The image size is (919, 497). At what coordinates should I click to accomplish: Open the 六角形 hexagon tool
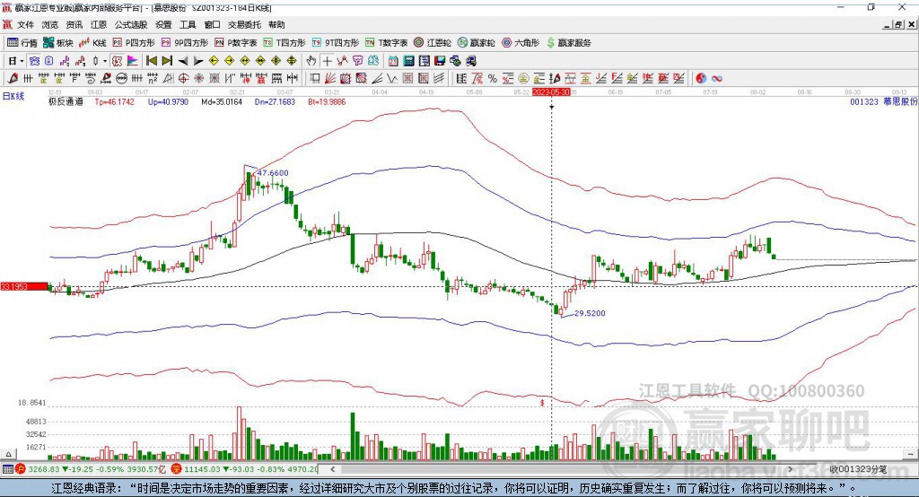click(x=521, y=42)
